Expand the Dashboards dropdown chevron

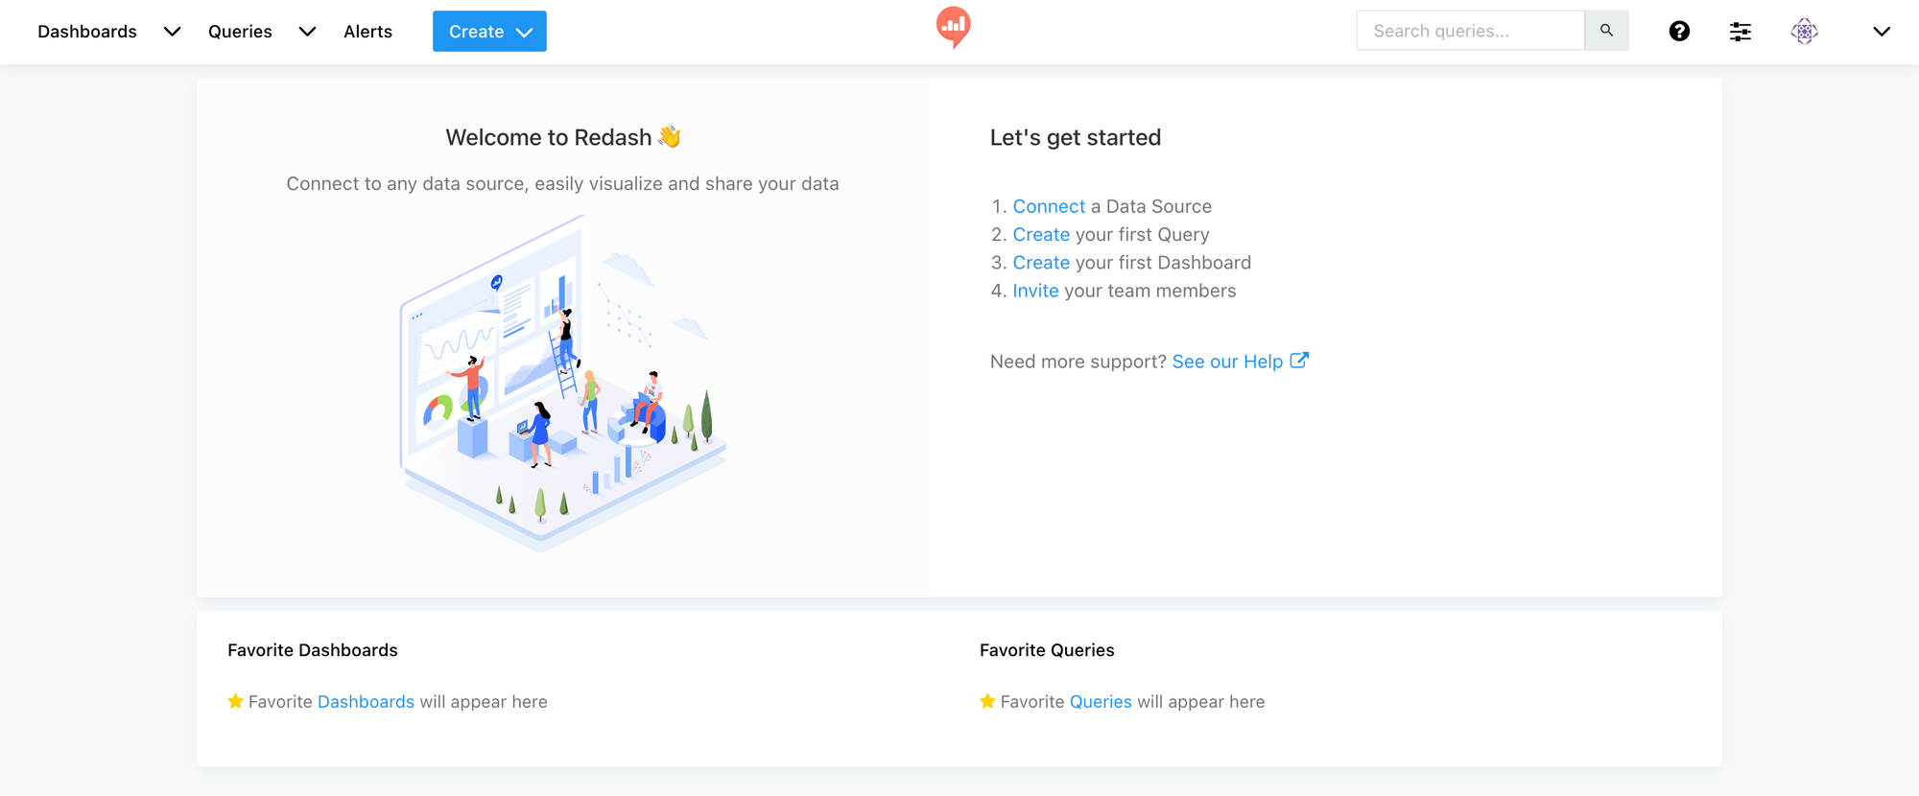(x=172, y=32)
